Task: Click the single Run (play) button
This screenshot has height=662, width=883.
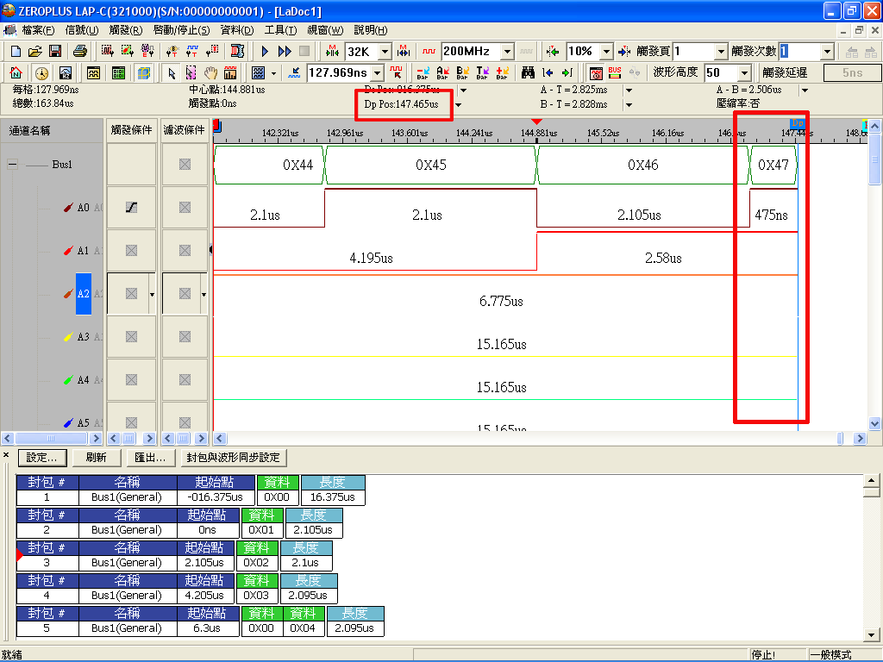Action: tap(266, 52)
